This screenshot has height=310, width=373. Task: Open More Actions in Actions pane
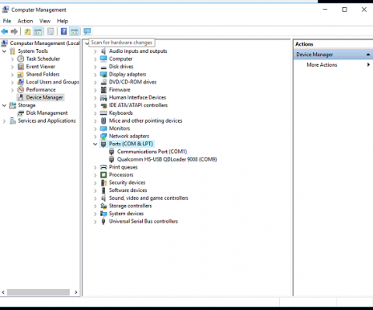322,64
